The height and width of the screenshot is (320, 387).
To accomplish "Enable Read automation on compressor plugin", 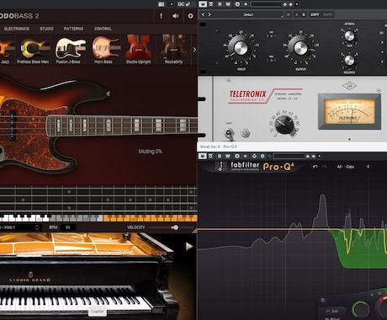I will point(220,4).
